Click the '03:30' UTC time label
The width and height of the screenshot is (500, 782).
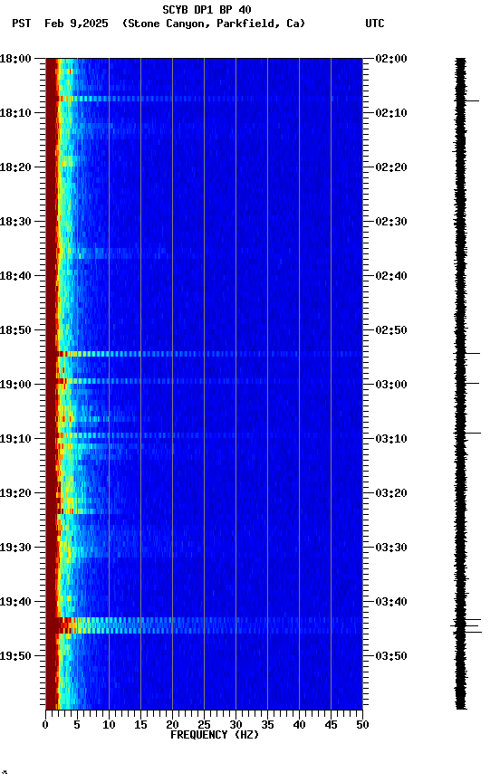tap(391, 548)
